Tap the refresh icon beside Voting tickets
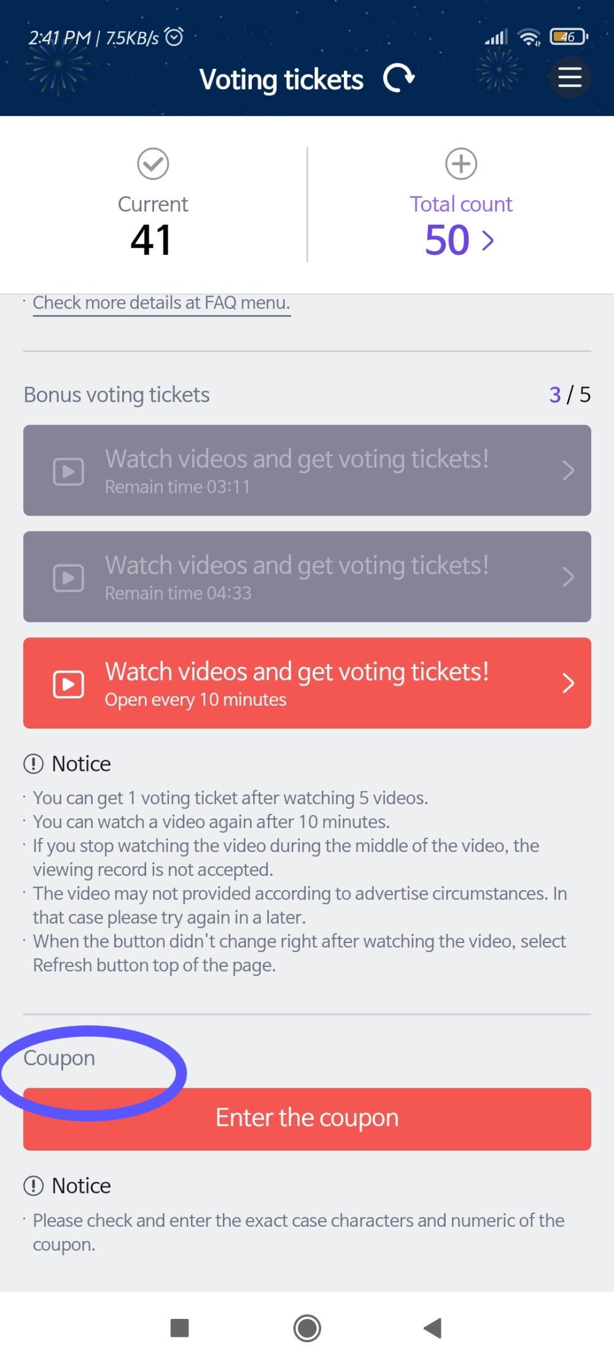Image resolution: width=614 pixels, height=1365 pixels. coord(398,79)
